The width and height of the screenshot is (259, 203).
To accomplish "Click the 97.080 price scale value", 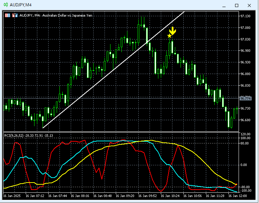I will (245, 27).
